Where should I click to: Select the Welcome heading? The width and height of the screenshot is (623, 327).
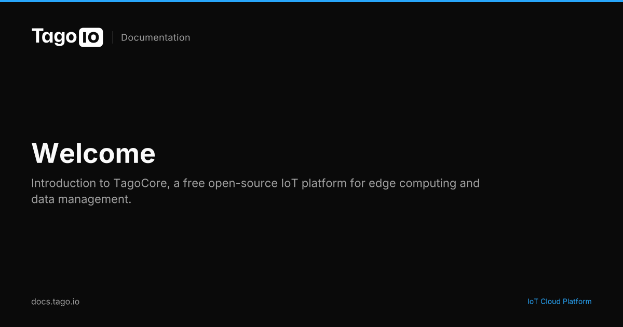(x=93, y=153)
